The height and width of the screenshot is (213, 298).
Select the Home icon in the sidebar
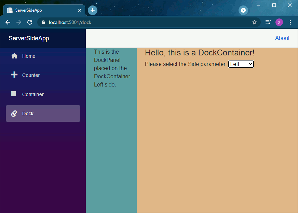coord(14,56)
